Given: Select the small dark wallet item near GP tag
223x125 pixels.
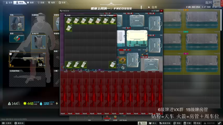Looking at the screenshot, I should tap(122, 52).
